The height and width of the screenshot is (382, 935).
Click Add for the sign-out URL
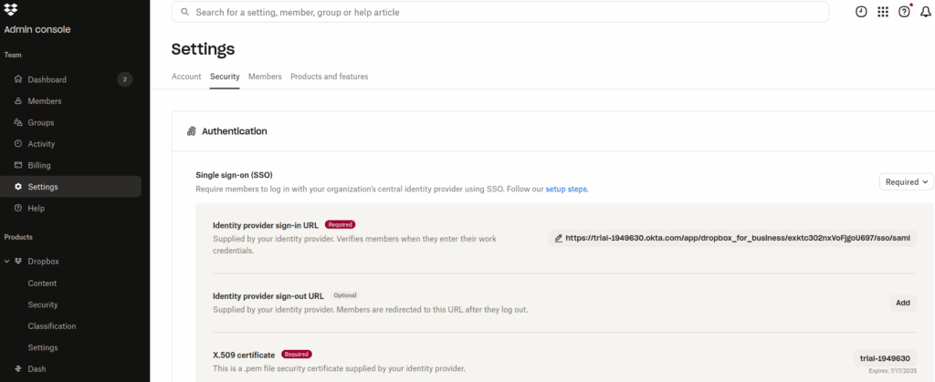tap(903, 303)
